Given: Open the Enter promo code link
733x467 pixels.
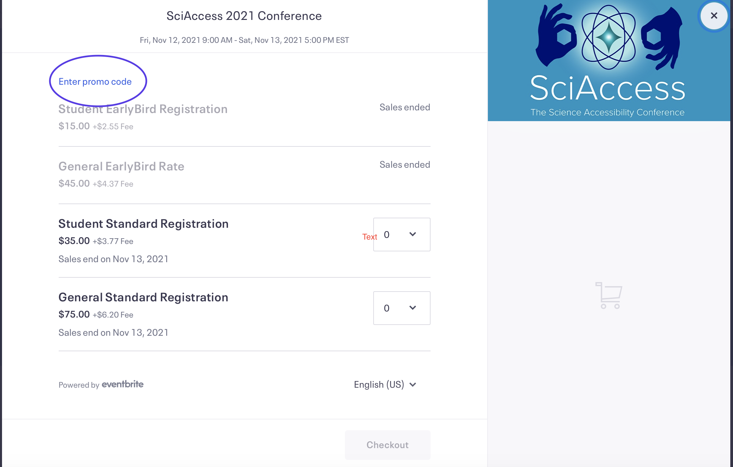Looking at the screenshot, I should point(95,82).
